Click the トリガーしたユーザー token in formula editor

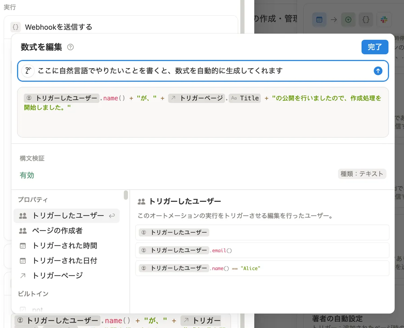click(62, 98)
